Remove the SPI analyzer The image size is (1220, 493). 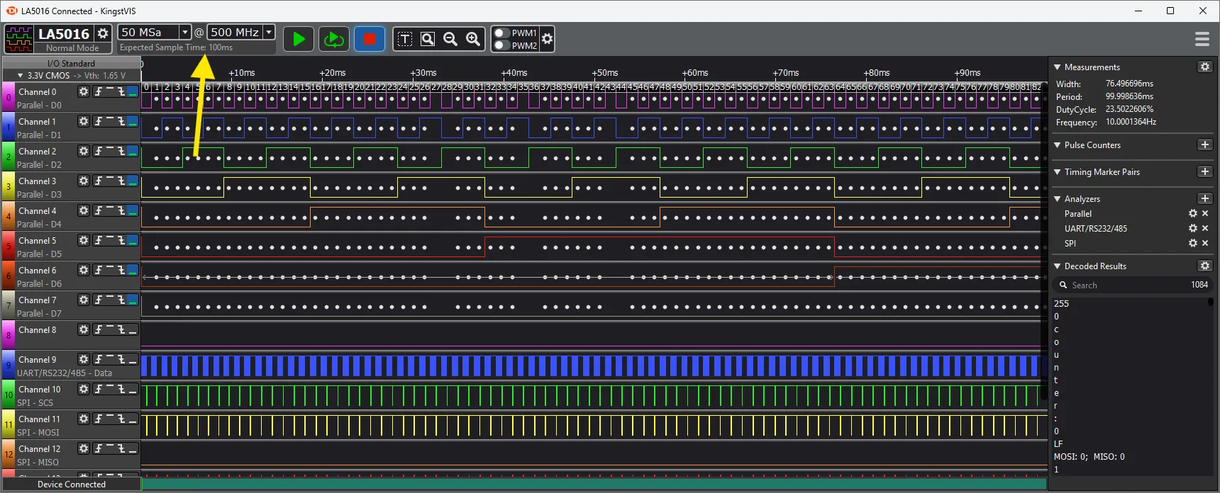coord(1204,243)
